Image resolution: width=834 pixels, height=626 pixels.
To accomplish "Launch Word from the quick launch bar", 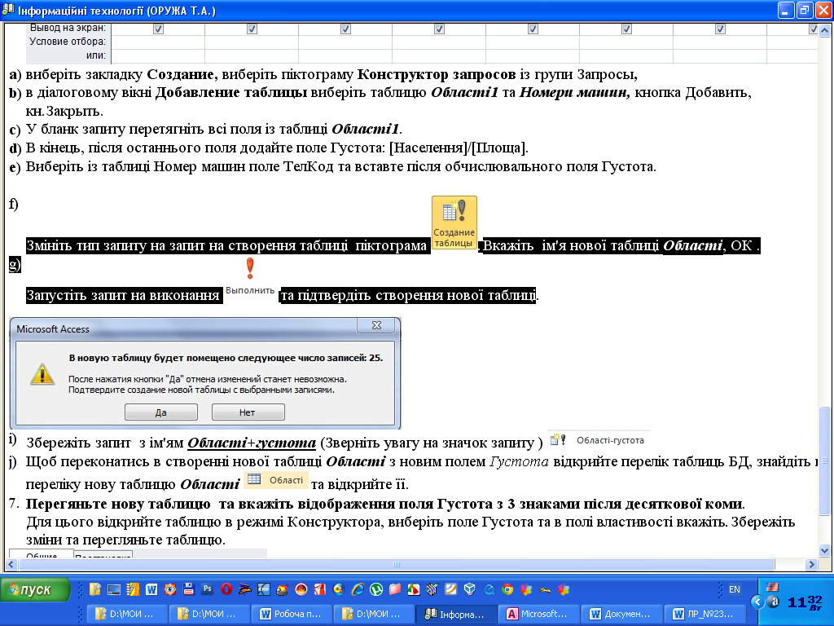I will coord(151,589).
